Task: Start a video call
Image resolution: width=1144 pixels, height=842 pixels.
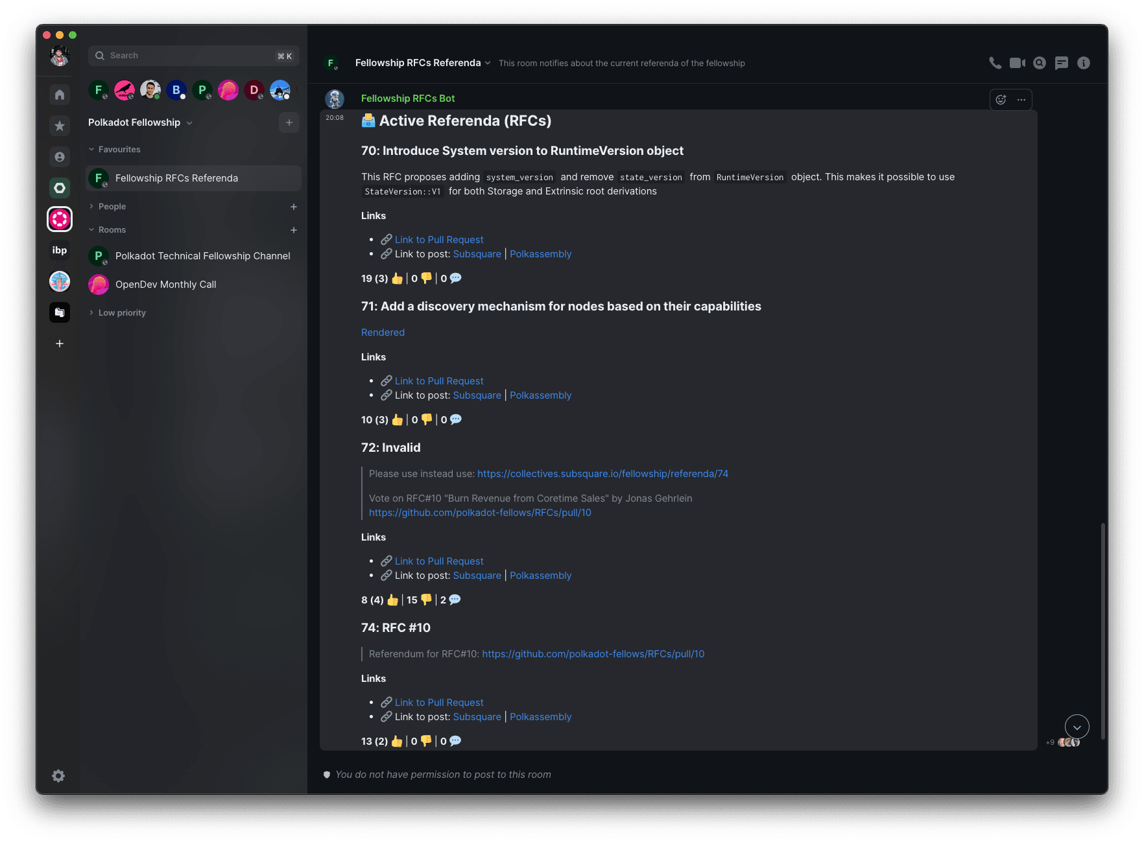Action: pyautogui.click(x=1018, y=63)
